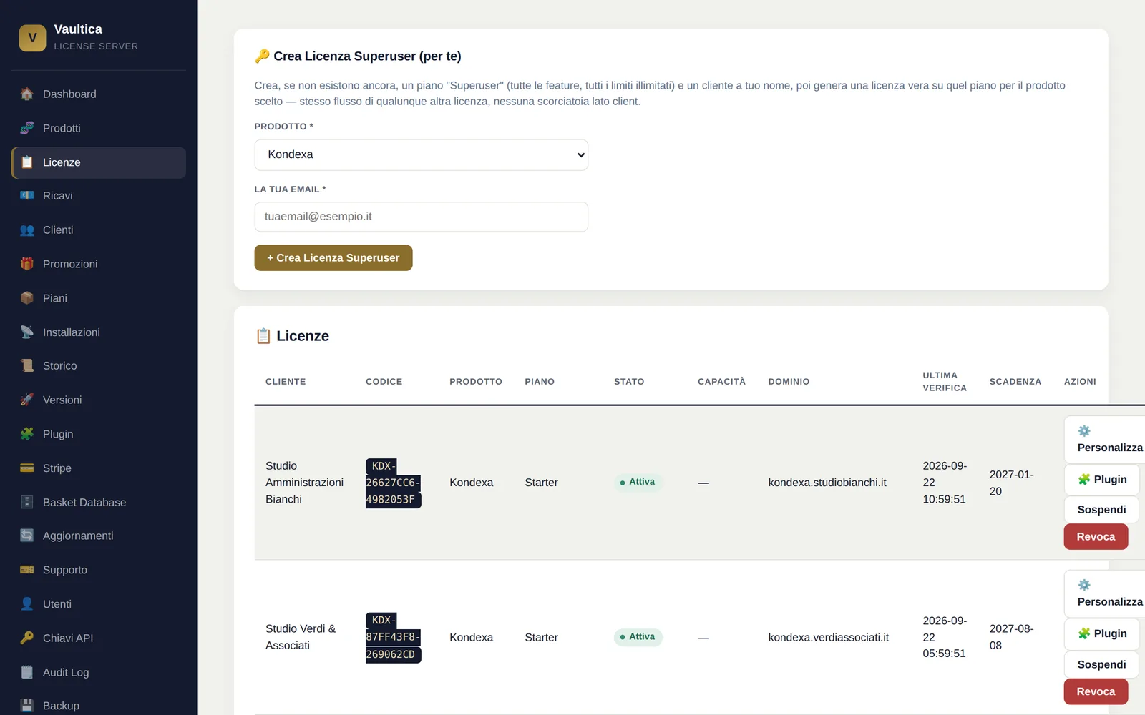Click the Attiva badge for Studio Amministrazioni Bianchi

coord(638,483)
